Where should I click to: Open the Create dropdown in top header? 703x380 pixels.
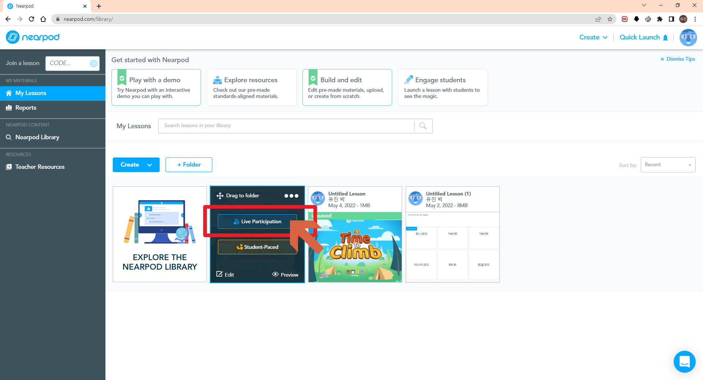pyautogui.click(x=593, y=37)
